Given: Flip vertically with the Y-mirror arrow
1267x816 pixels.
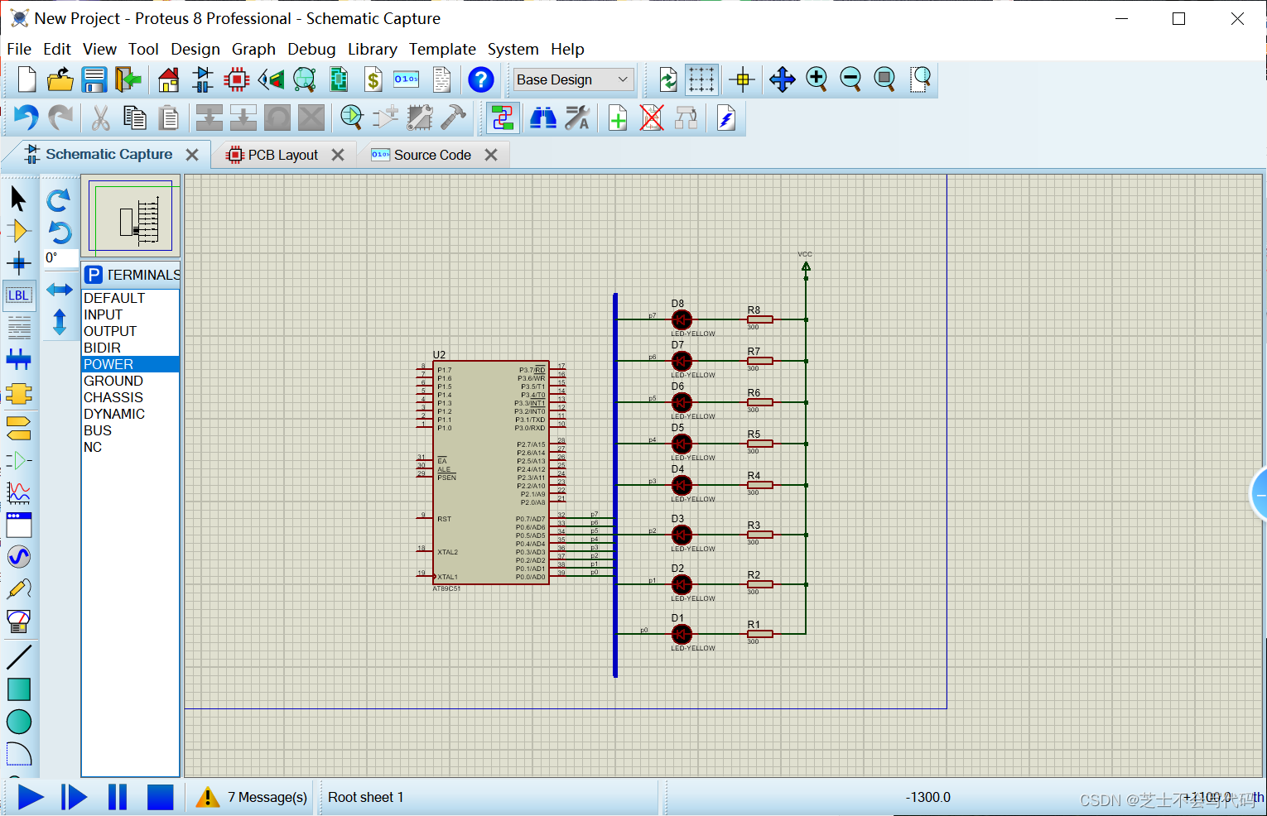Looking at the screenshot, I should click(x=59, y=322).
